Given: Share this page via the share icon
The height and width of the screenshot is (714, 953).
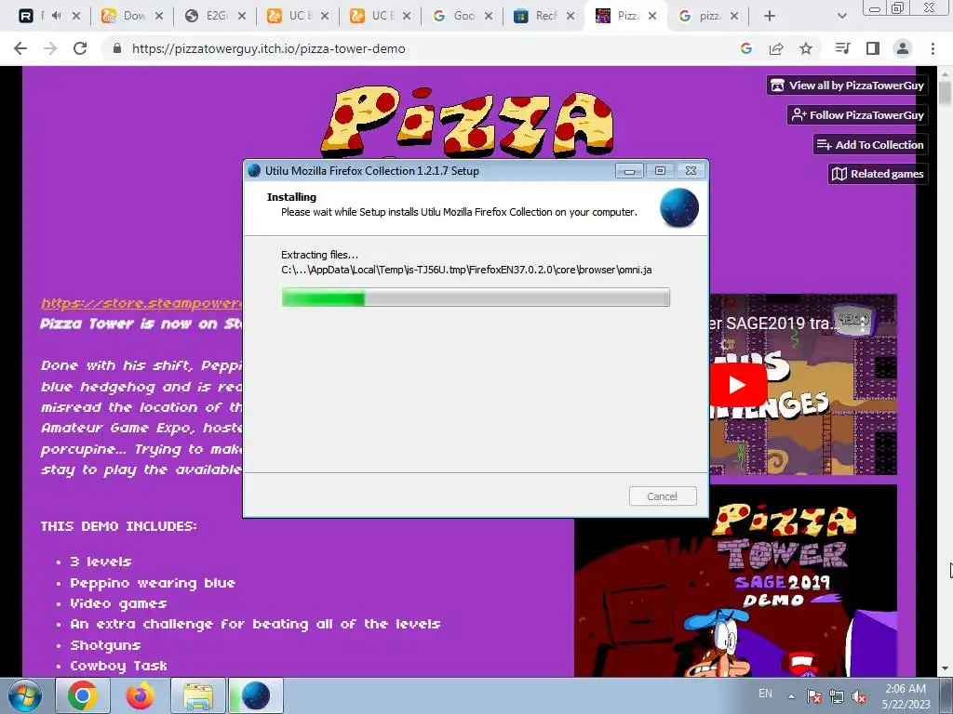Looking at the screenshot, I should click(x=776, y=48).
